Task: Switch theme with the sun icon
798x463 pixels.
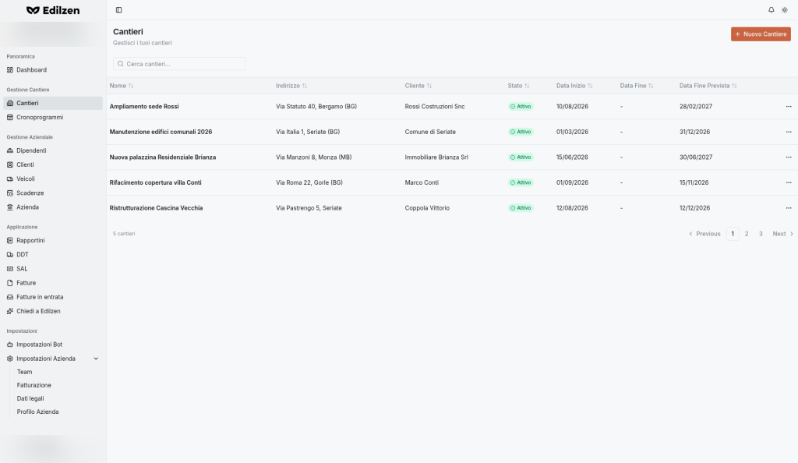Action: pyautogui.click(x=785, y=10)
